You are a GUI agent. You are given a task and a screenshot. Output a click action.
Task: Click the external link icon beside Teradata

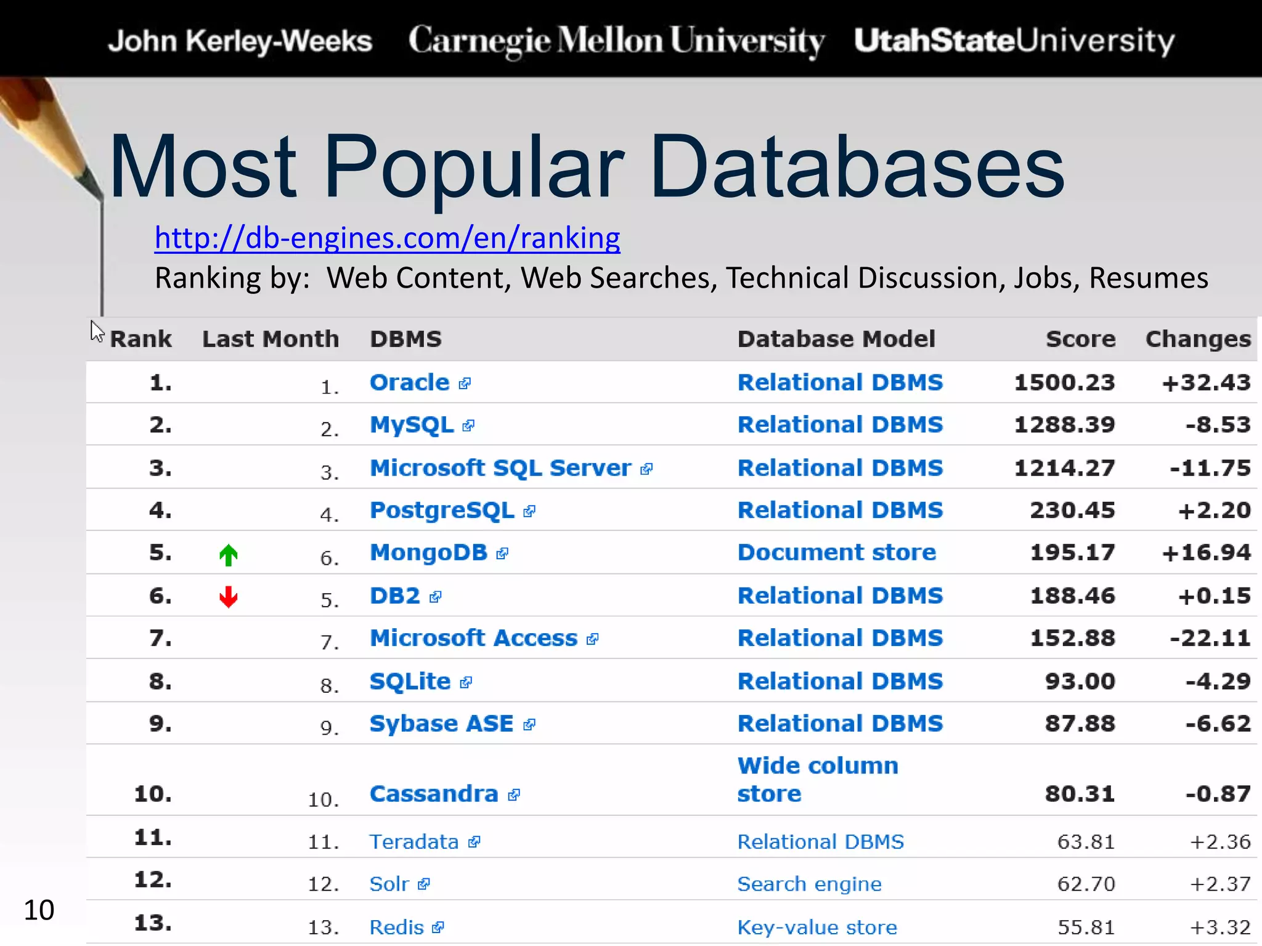[x=474, y=842]
